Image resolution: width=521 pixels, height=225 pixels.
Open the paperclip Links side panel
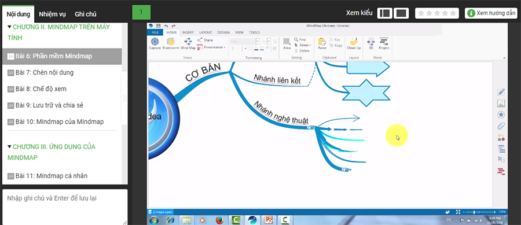[501, 126]
